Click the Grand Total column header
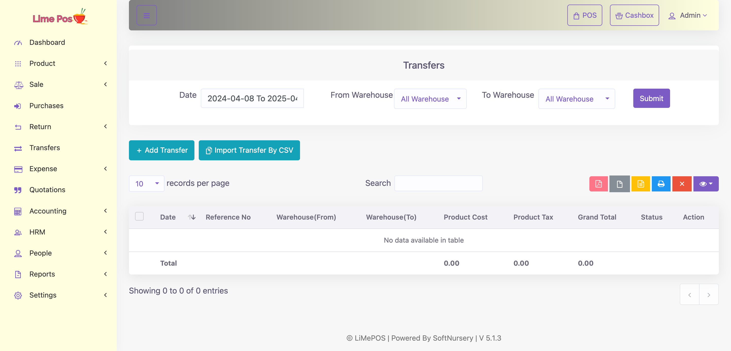Screen dimensions: 731x351 tap(597, 217)
